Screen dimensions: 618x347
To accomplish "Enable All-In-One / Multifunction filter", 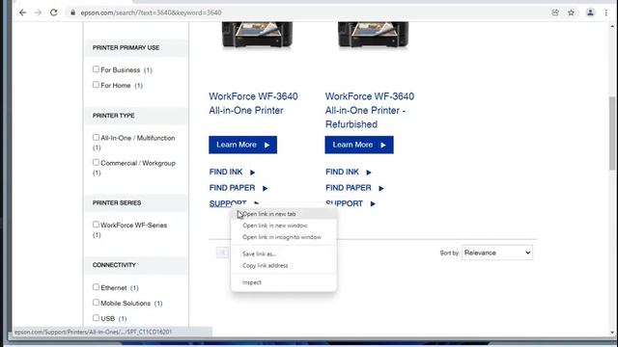I will pyautogui.click(x=96, y=137).
